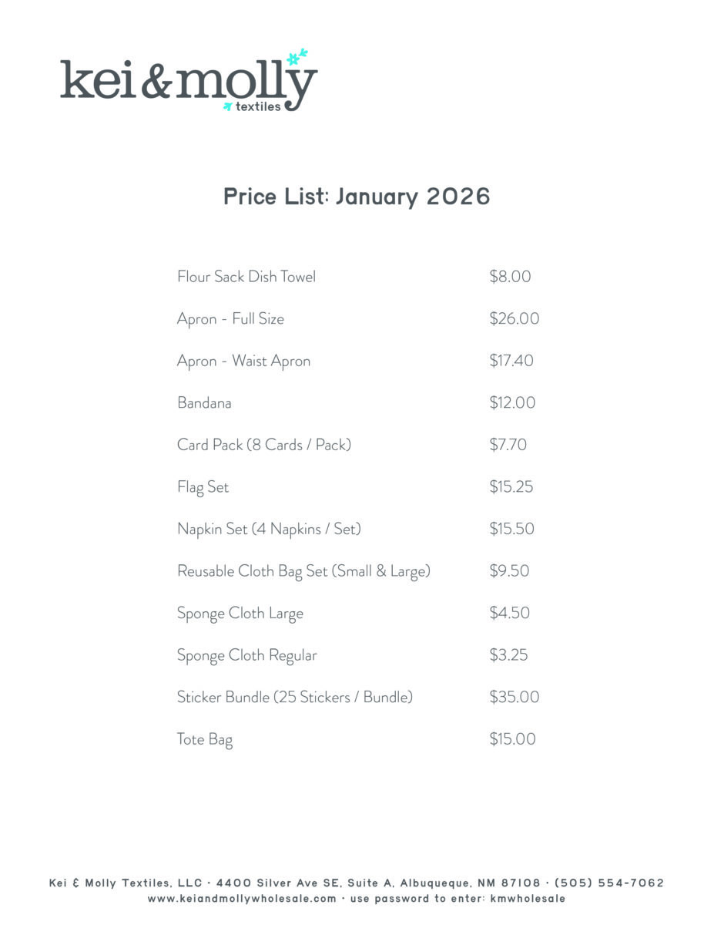Select the Flag Set item
Image resolution: width=714 pixels, height=925 pixels.
click(203, 487)
